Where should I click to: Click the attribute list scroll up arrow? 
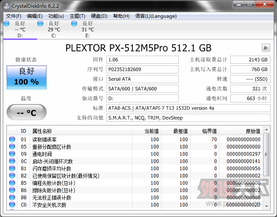[267, 129]
